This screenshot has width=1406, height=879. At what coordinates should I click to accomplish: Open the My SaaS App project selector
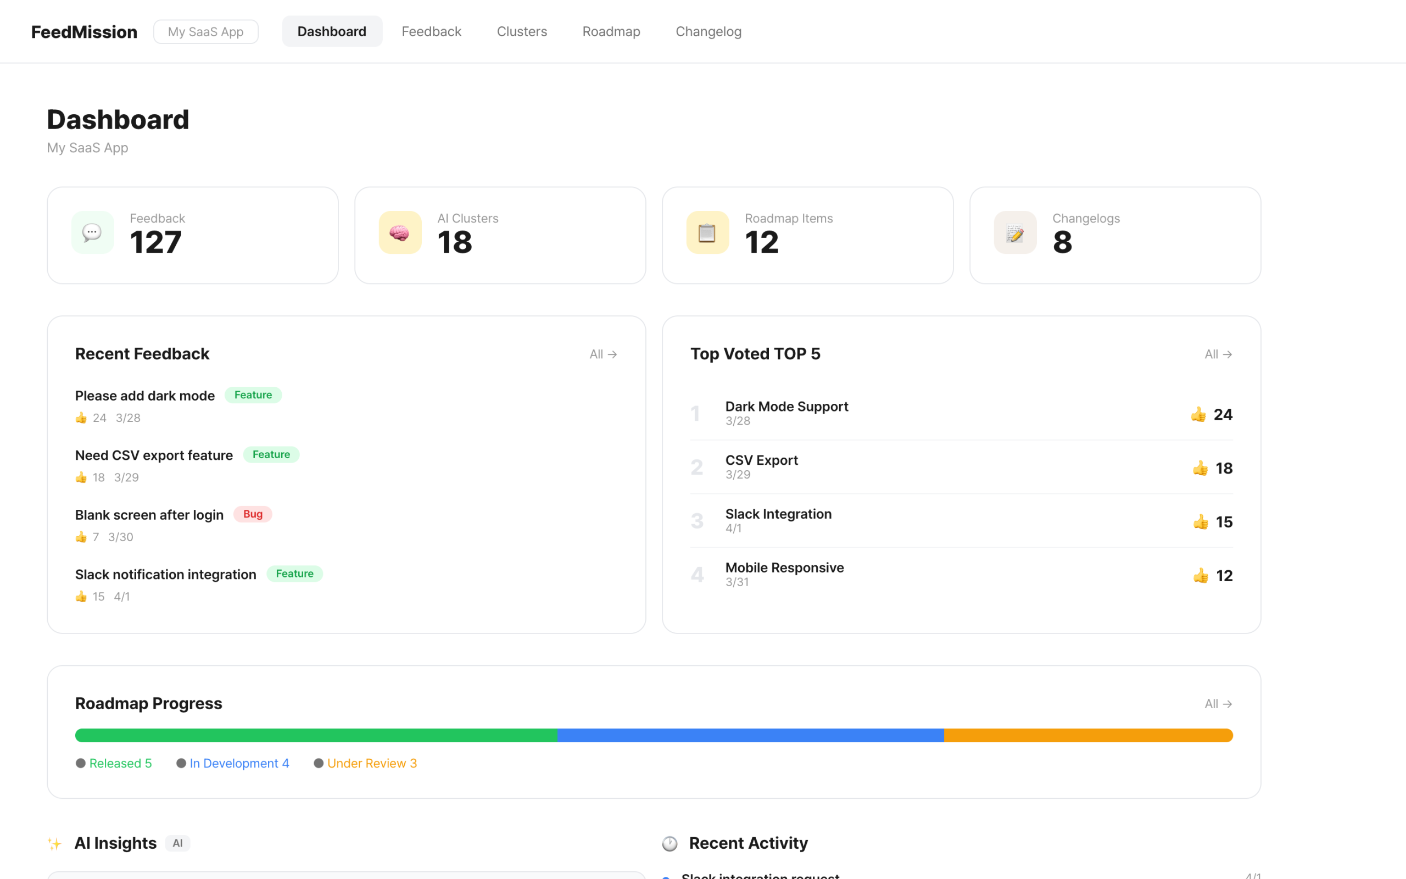[205, 31]
